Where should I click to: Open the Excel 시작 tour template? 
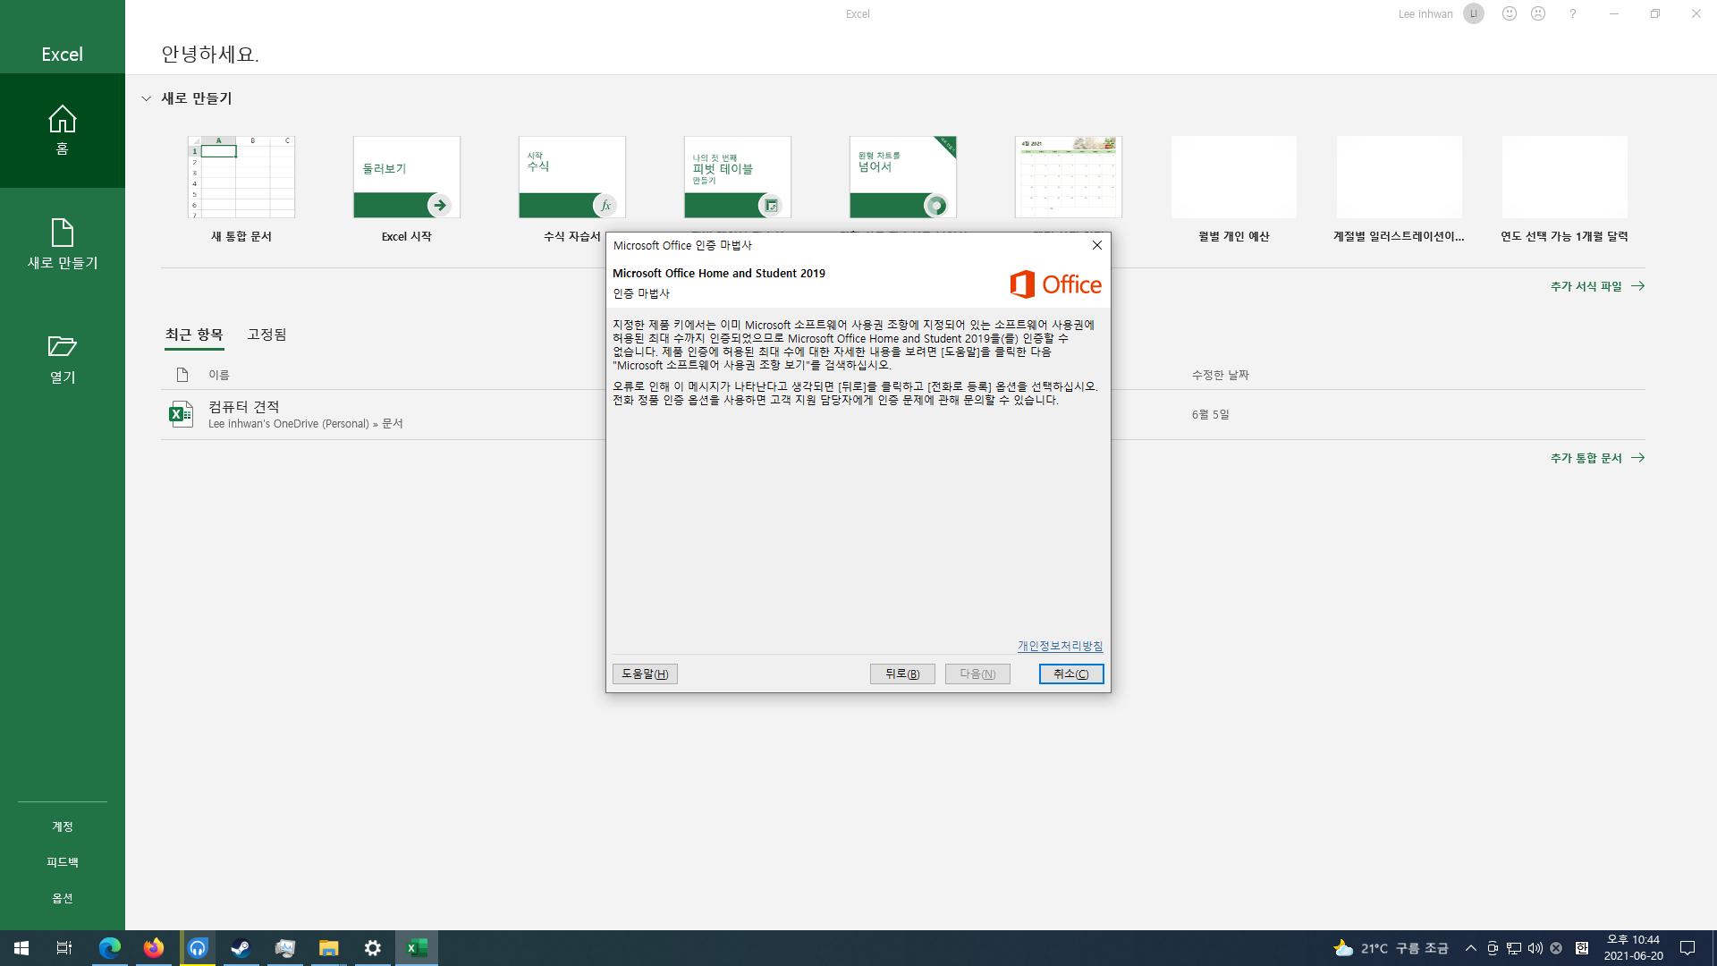pyautogui.click(x=407, y=190)
